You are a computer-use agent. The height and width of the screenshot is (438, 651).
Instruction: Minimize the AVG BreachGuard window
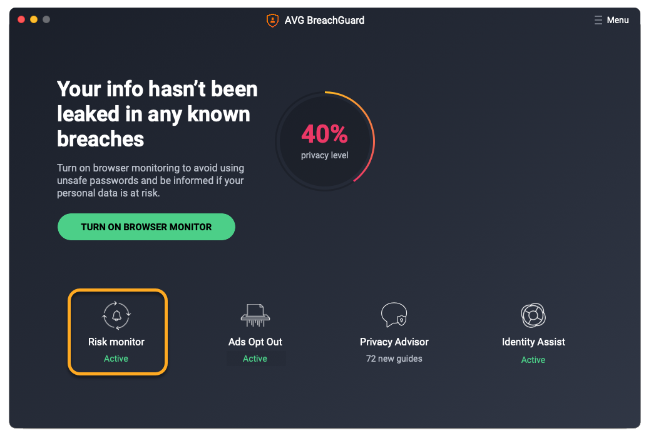coord(34,19)
